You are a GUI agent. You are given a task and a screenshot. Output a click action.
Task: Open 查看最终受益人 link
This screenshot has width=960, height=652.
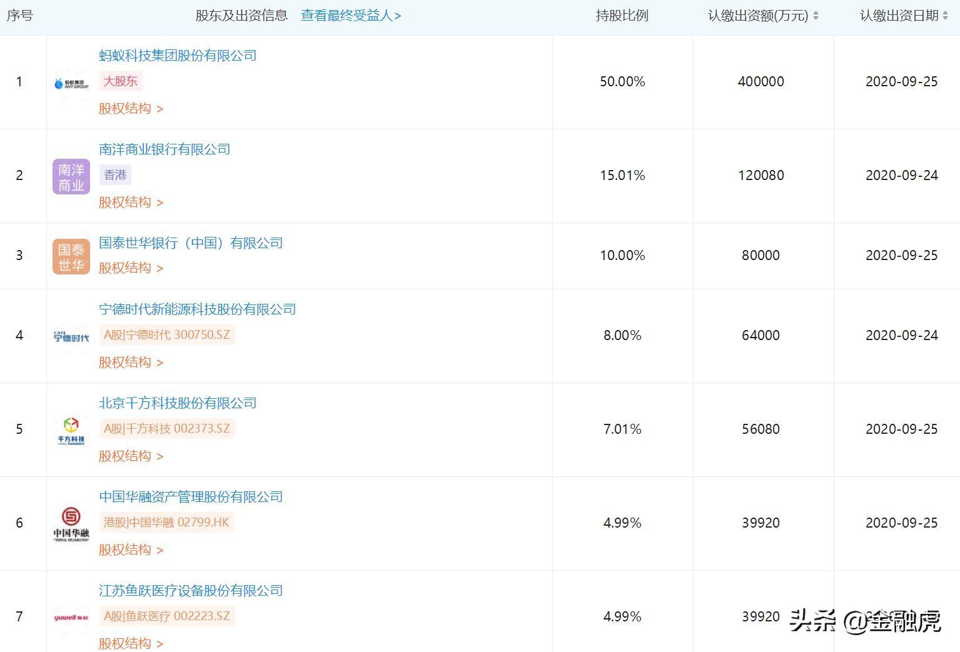(x=351, y=16)
